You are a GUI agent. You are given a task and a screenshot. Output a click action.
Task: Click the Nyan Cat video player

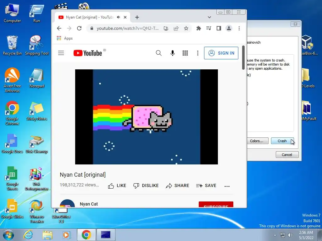147,117
